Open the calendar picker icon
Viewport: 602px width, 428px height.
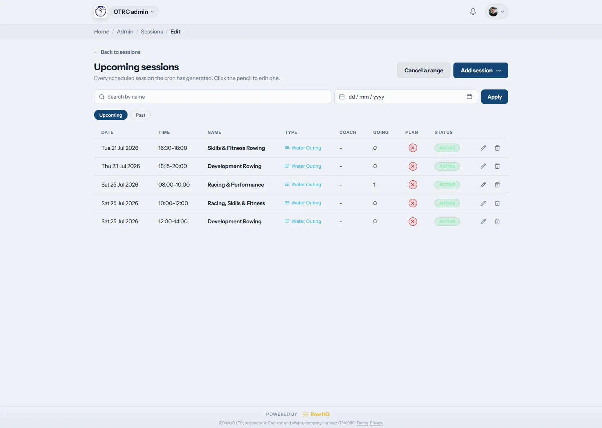[x=469, y=97]
